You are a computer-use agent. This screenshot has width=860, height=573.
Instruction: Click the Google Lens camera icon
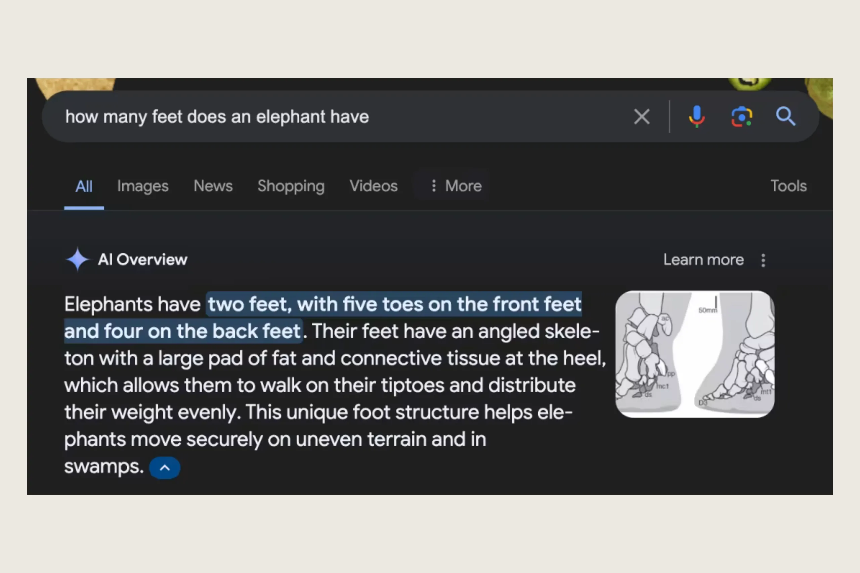click(740, 116)
